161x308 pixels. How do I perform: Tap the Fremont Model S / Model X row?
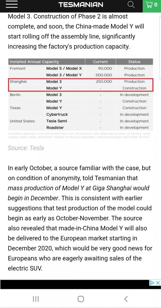tap(80, 68)
